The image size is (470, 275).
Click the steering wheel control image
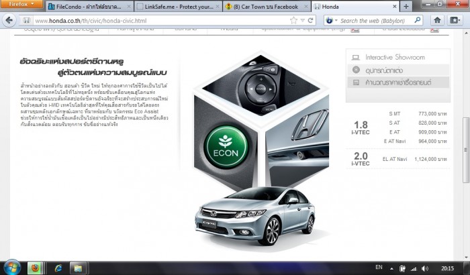point(261,85)
